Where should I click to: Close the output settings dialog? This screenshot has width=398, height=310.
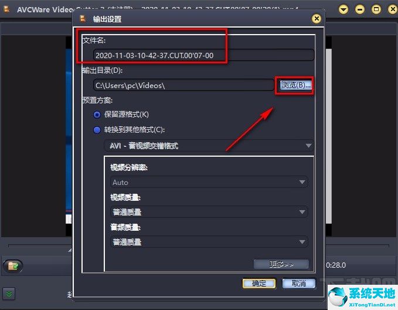(317, 19)
